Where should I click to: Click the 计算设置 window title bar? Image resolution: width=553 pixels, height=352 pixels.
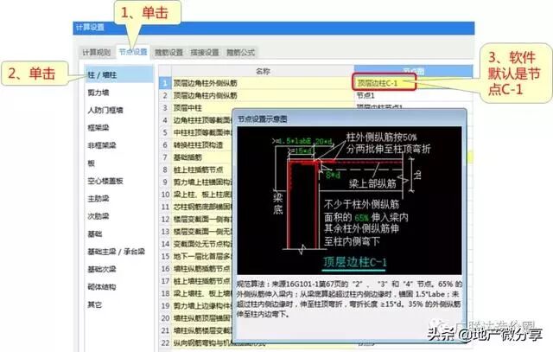pyautogui.click(x=274, y=28)
